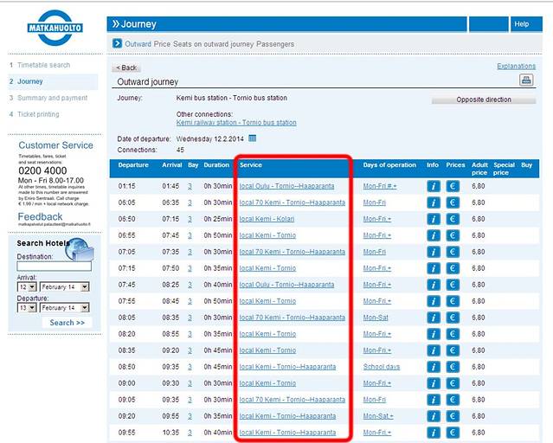Click the print icon above Outward journey

[x=525, y=80]
